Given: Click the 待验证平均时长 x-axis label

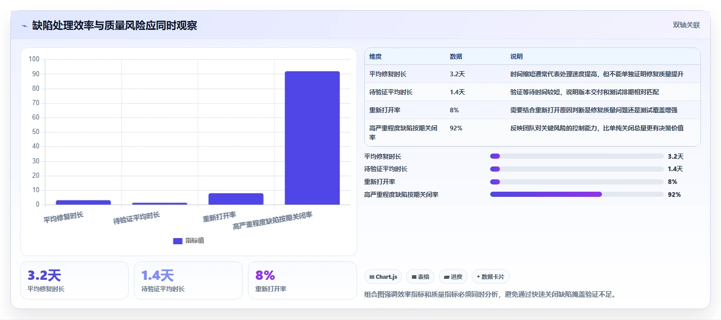Looking at the screenshot, I should pos(137,218).
